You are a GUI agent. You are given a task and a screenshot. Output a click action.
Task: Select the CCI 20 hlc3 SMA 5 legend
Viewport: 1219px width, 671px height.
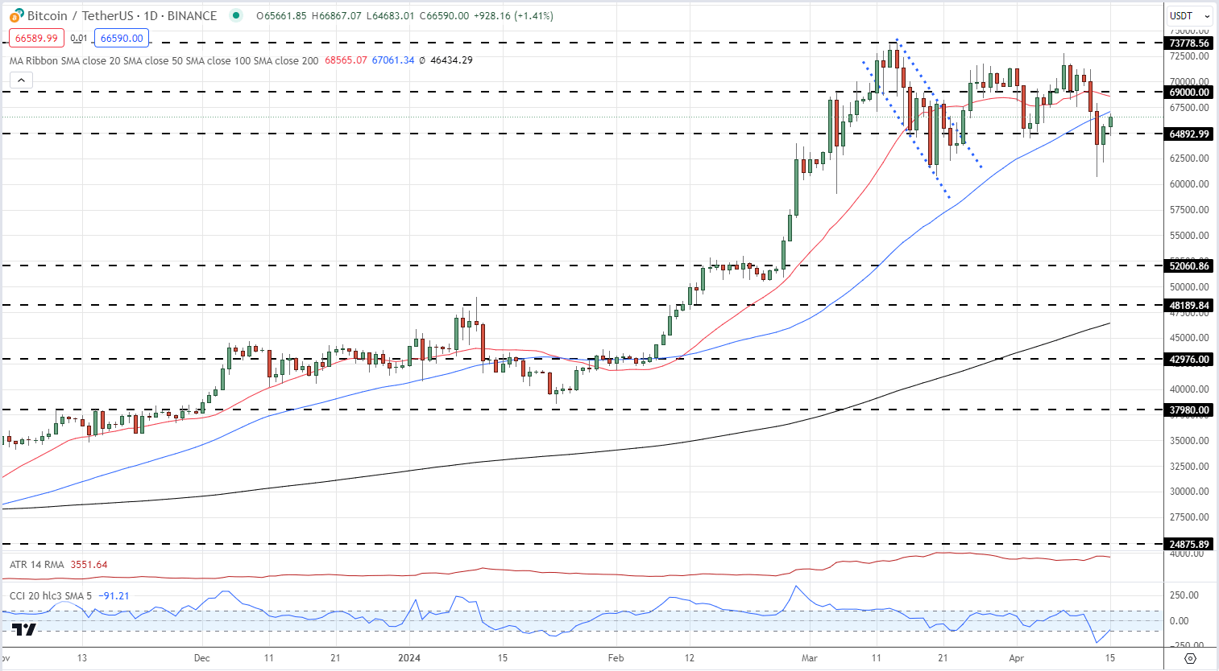[51, 596]
